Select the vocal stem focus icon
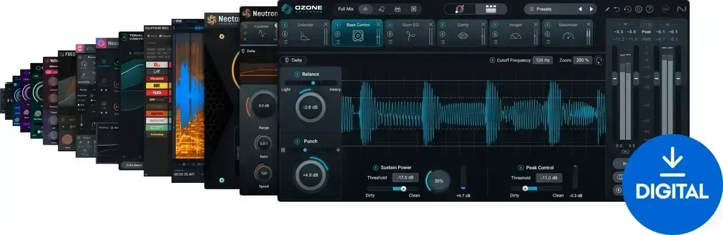 coord(382,9)
